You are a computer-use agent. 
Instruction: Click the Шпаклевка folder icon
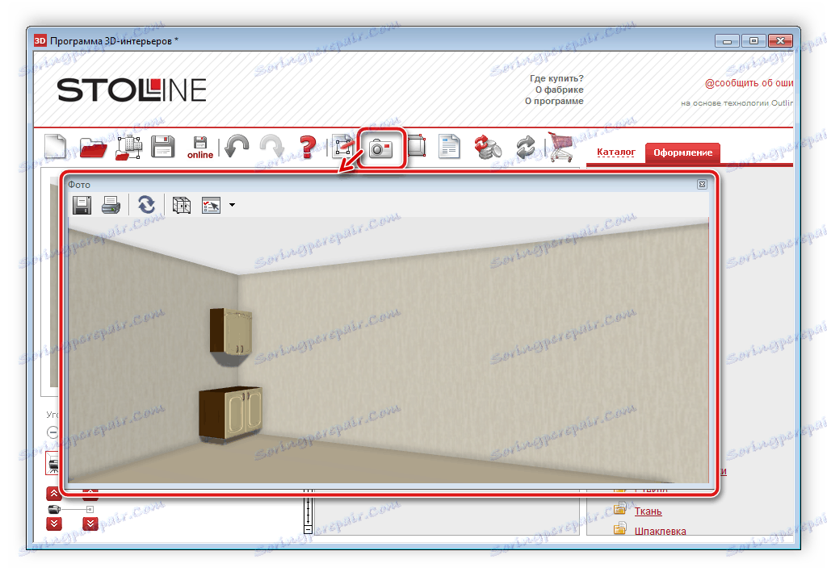click(x=620, y=528)
